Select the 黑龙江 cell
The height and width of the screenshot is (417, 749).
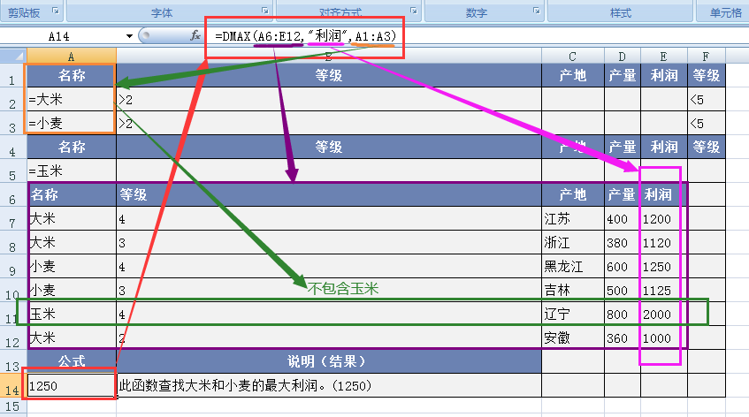(x=573, y=266)
